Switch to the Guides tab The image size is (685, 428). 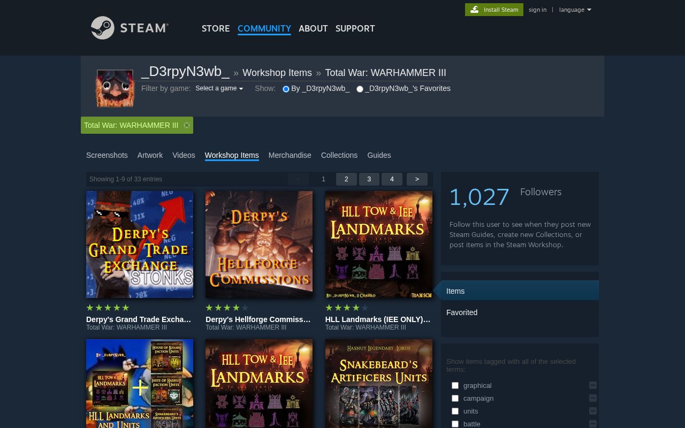[x=379, y=155]
